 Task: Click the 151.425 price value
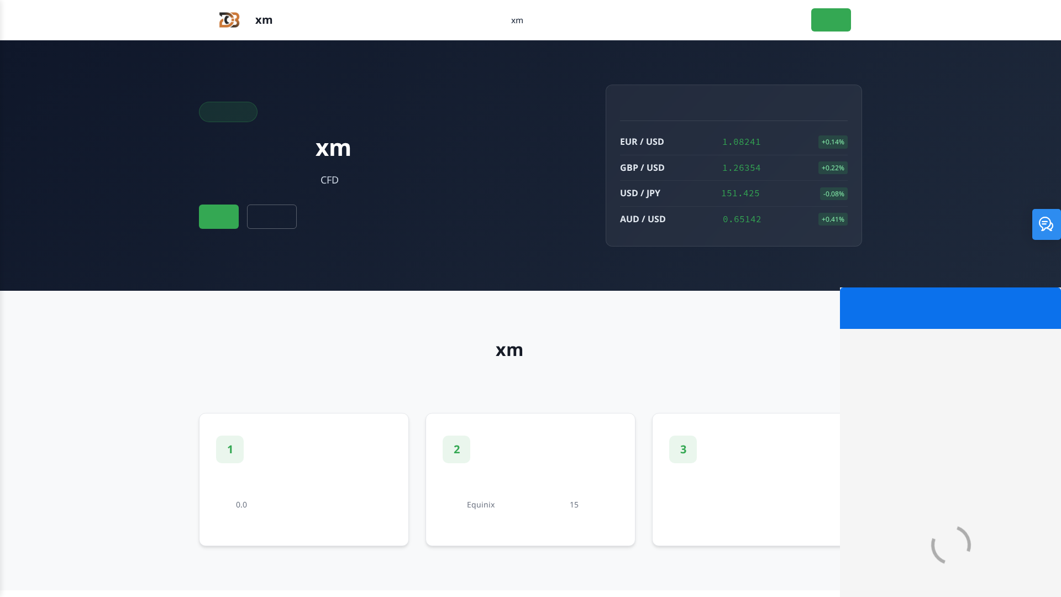tap(740, 193)
